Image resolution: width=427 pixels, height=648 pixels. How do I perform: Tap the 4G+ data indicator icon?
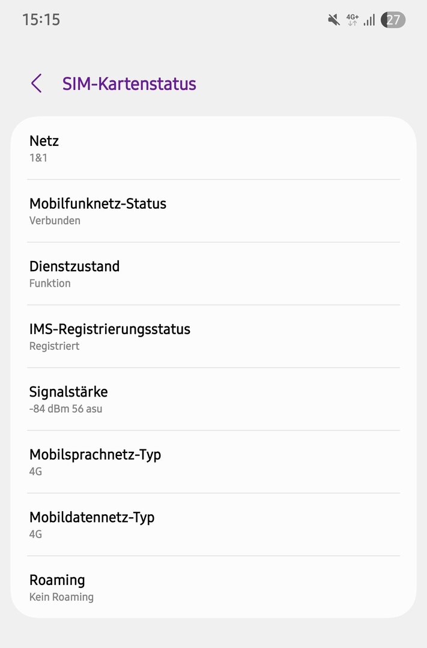353,20
